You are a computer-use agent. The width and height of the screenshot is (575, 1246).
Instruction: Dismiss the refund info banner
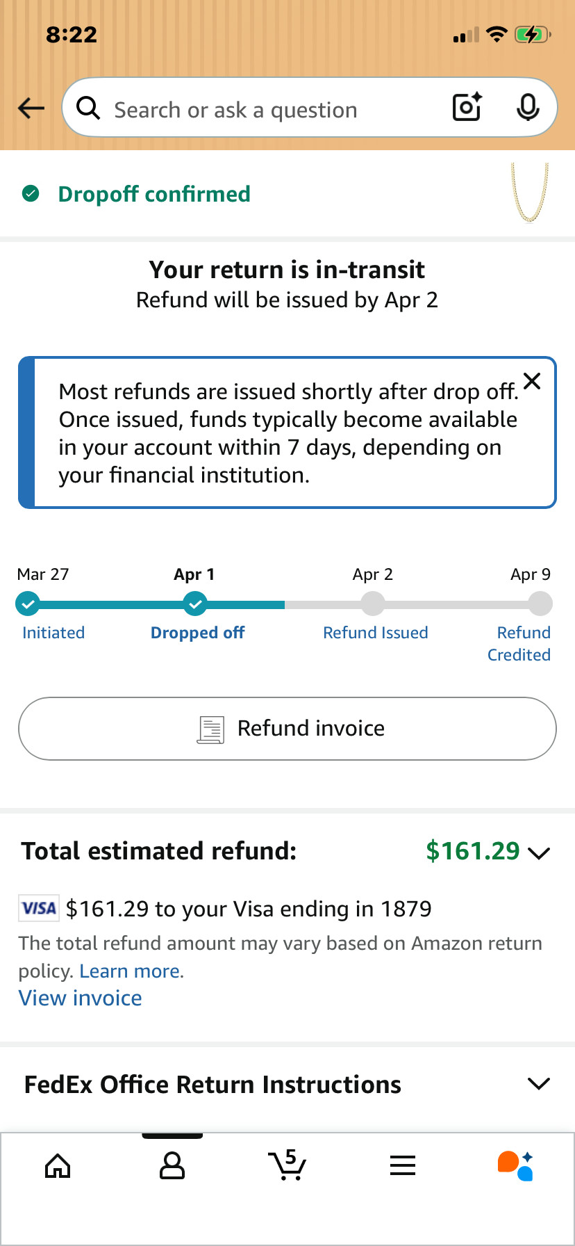pos(532,381)
